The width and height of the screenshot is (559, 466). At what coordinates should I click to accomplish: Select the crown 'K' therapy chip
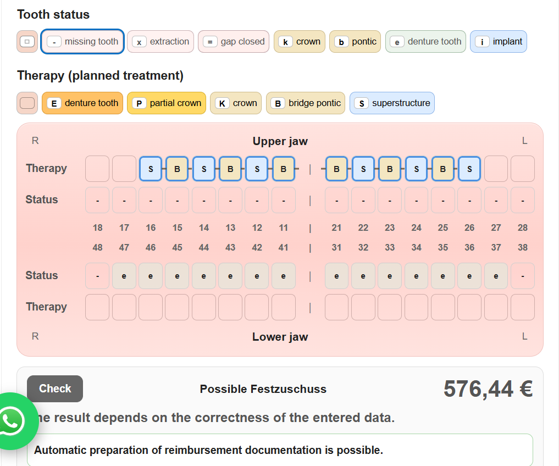[236, 103]
